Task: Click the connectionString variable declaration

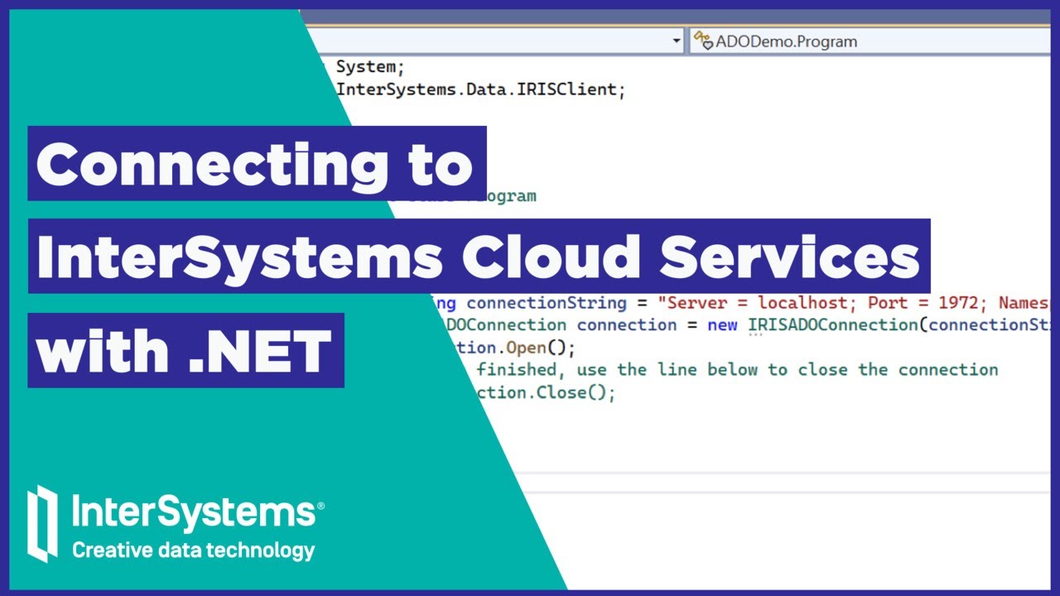Action: click(547, 303)
